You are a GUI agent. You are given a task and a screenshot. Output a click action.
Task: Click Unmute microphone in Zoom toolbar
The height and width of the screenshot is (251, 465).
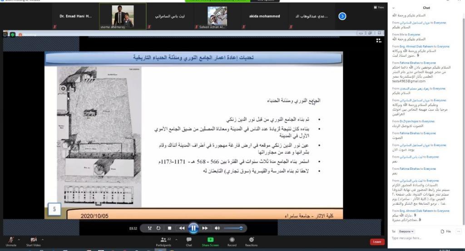(10, 241)
